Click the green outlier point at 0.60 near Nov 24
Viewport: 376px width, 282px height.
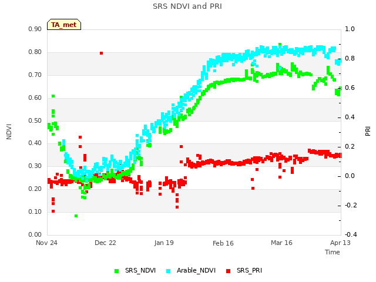(x=53, y=96)
